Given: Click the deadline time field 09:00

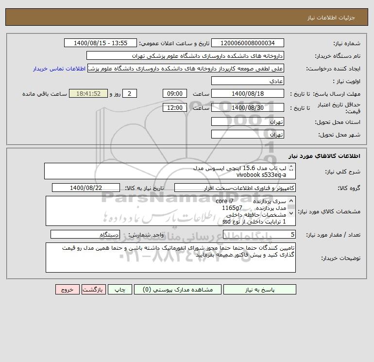Looking at the screenshot, I should coord(175,94).
